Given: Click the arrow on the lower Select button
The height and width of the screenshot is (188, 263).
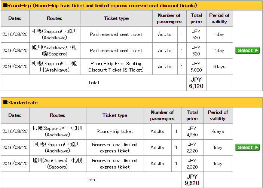Looking at the screenshot, I should click(x=257, y=148).
